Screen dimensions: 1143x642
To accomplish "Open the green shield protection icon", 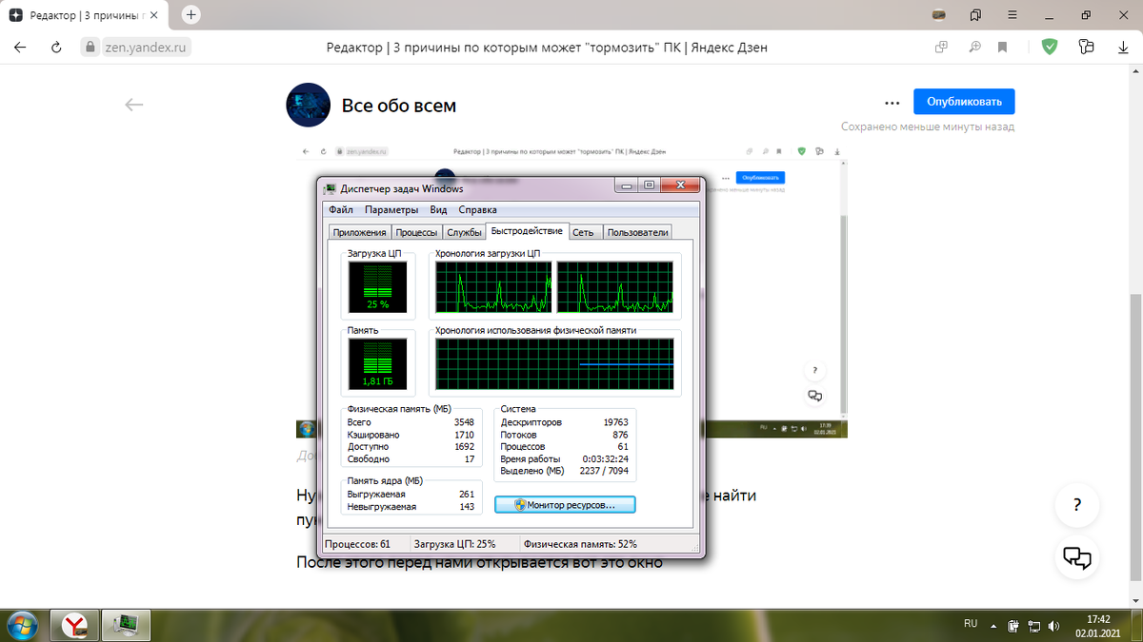I will pos(1049,47).
